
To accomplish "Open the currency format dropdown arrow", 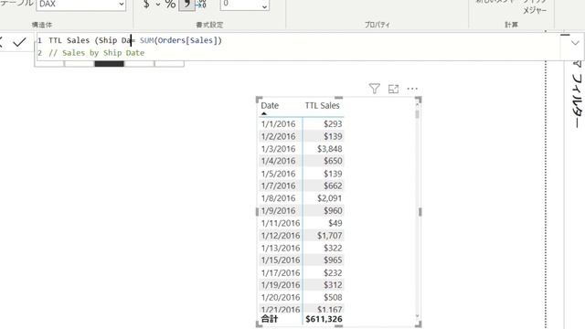I will (x=158, y=5).
